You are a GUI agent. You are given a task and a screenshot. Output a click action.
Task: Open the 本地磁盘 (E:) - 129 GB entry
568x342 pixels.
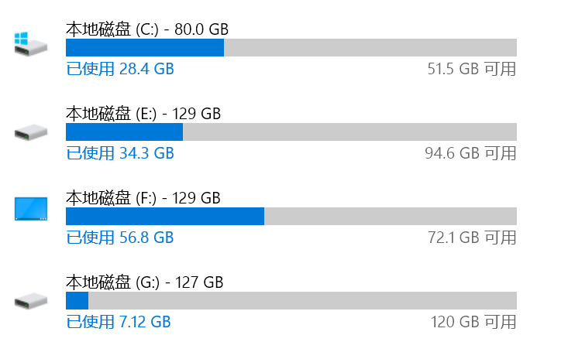click(x=143, y=114)
